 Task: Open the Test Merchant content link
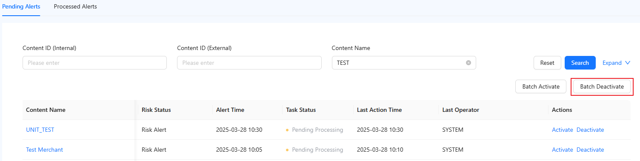(44, 150)
